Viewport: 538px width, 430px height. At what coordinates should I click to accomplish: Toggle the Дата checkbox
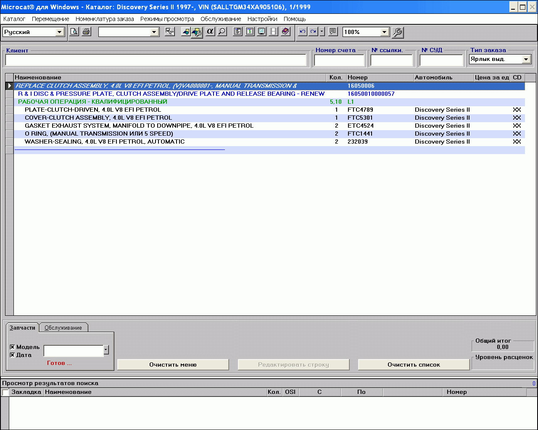point(12,355)
